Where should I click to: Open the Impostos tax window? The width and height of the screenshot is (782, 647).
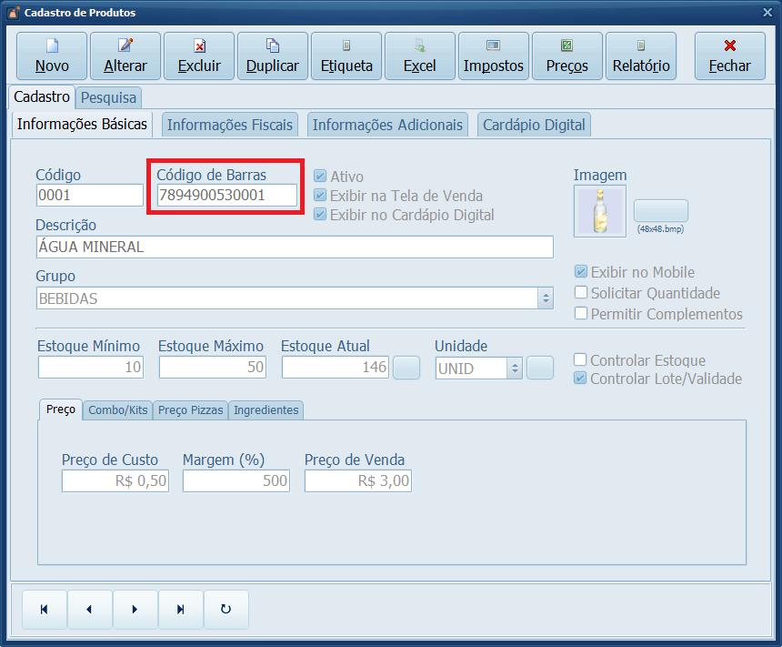(494, 56)
